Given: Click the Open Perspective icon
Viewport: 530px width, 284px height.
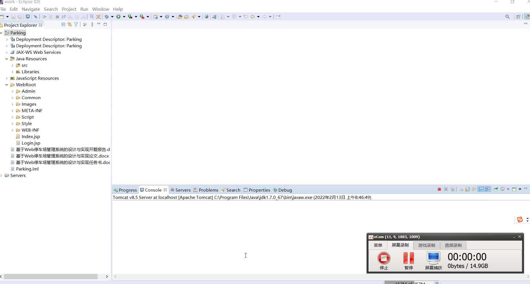Looking at the screenshot, I should click(518, 17).
